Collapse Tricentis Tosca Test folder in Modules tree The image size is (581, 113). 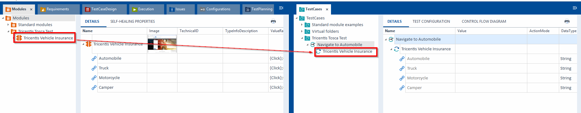8,32
